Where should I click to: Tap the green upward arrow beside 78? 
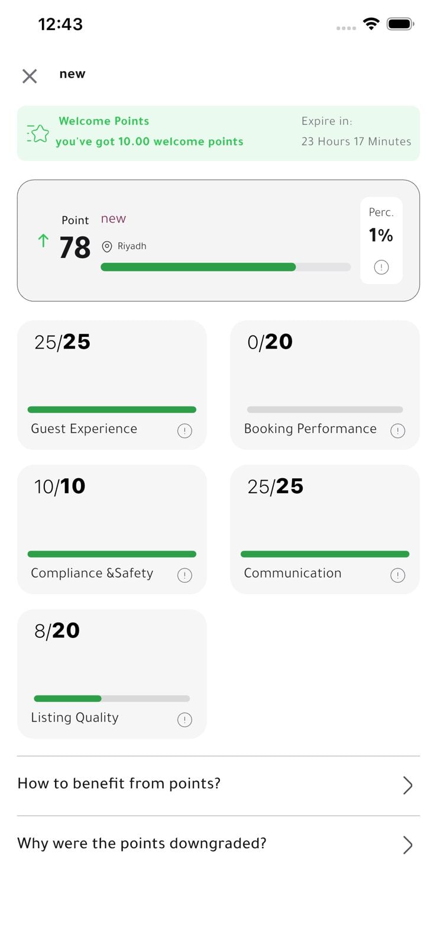point(43,240)
